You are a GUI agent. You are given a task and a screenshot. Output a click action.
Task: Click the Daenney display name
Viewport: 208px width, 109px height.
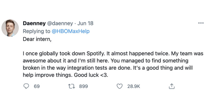click(34, 23)
